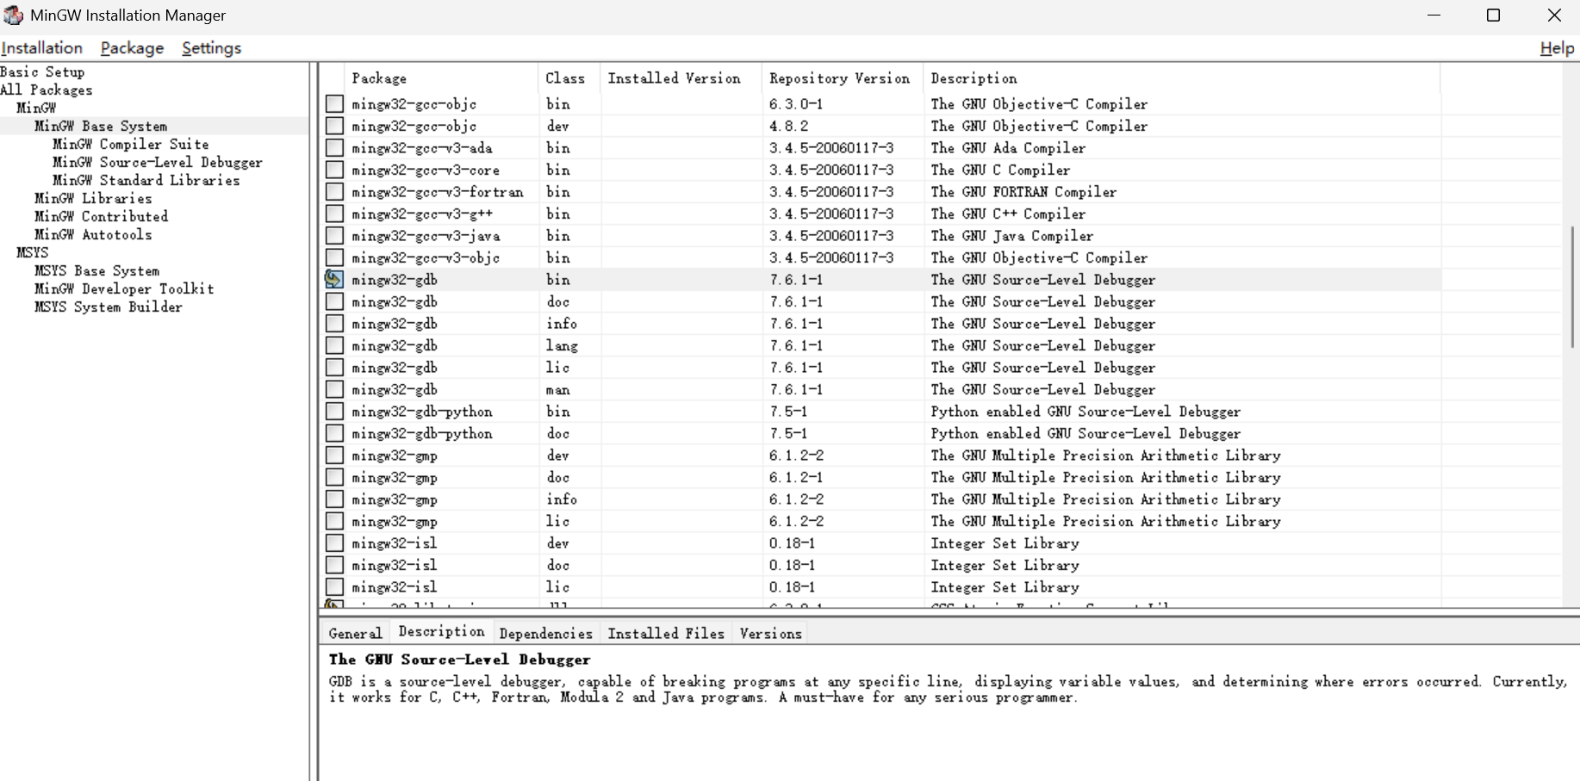Switch to the Versions tab
The width and height of the screenshot is (1580, 781).
tap(770, 633)
